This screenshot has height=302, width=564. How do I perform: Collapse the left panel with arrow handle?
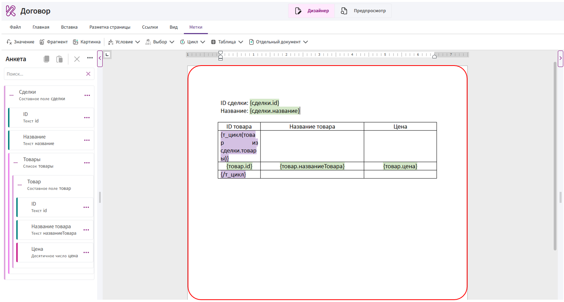click(100, 59)
